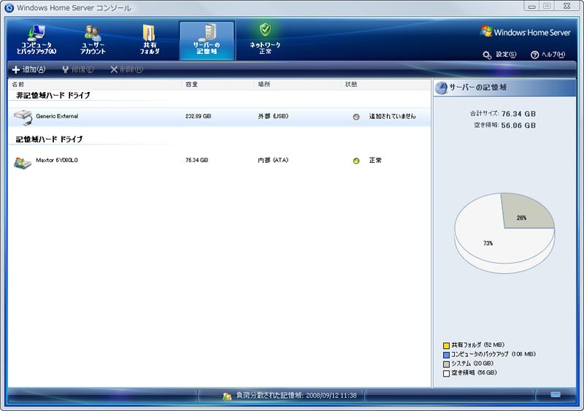Click the 合計サイズ 76.34 GB value

(518, 114)
